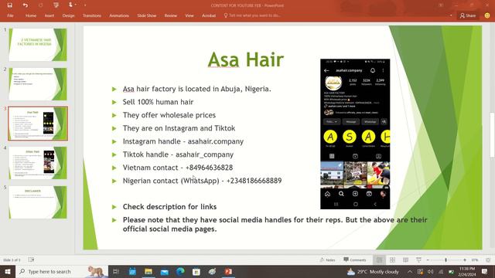Click the Vietnam contact number line
The width and height of the screenshot is (495, 278).
coord(178,168)
